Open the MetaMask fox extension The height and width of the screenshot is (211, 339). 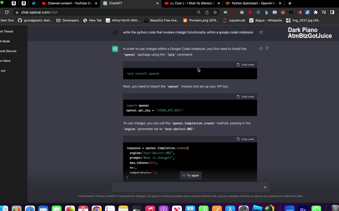pyautogui.click(x=283, y=12)
